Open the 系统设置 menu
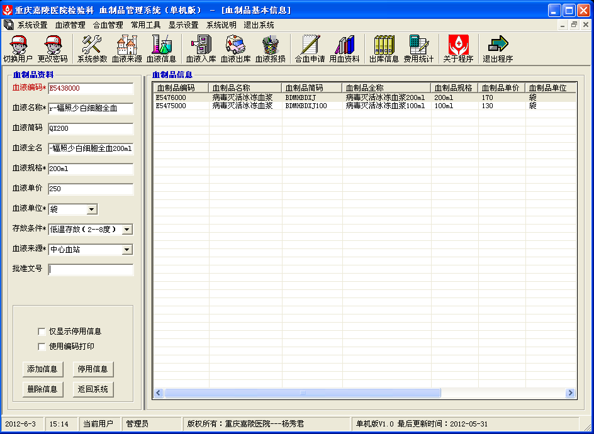The width and height of the screenshot is (594, 434). click(x=33, y=25)
